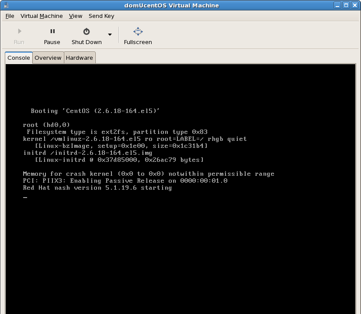Click the Shut Down power icon
Viewport: 361px width, 314px height.
click(x=87, y=32)
